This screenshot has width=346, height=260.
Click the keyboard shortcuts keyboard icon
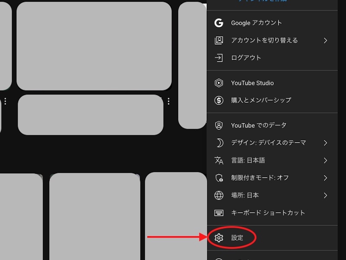219,213
